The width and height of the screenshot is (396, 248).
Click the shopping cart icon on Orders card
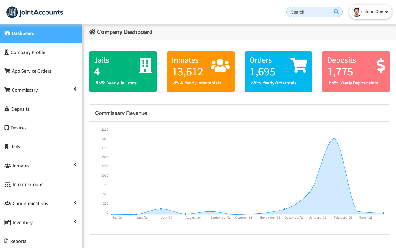click(299, 65)
